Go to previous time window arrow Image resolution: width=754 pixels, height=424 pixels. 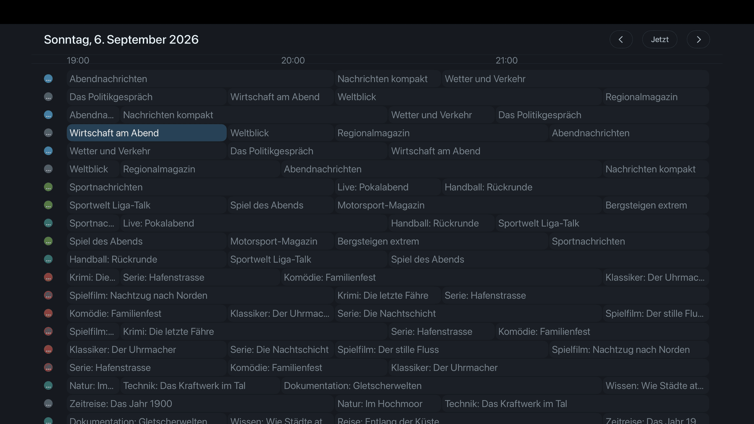pos(621,39)
